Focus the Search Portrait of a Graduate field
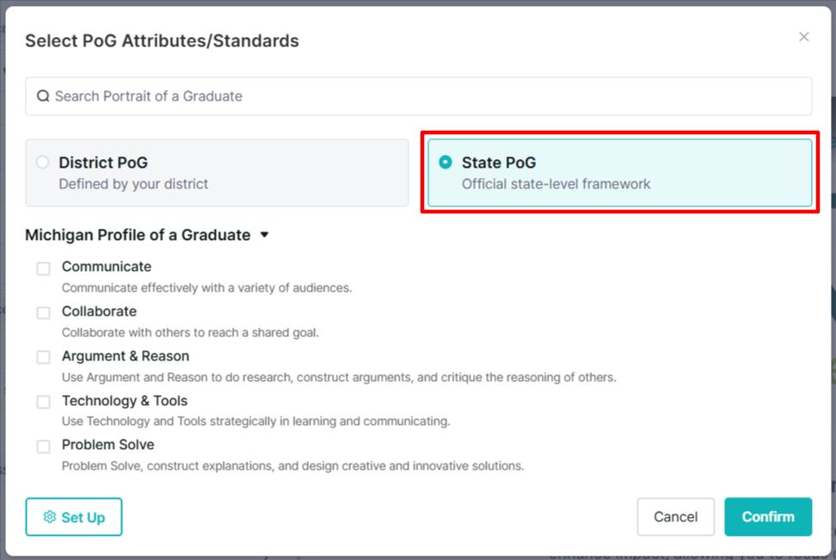Viewport: 836px width, 560px height. [x=419, y=96]
